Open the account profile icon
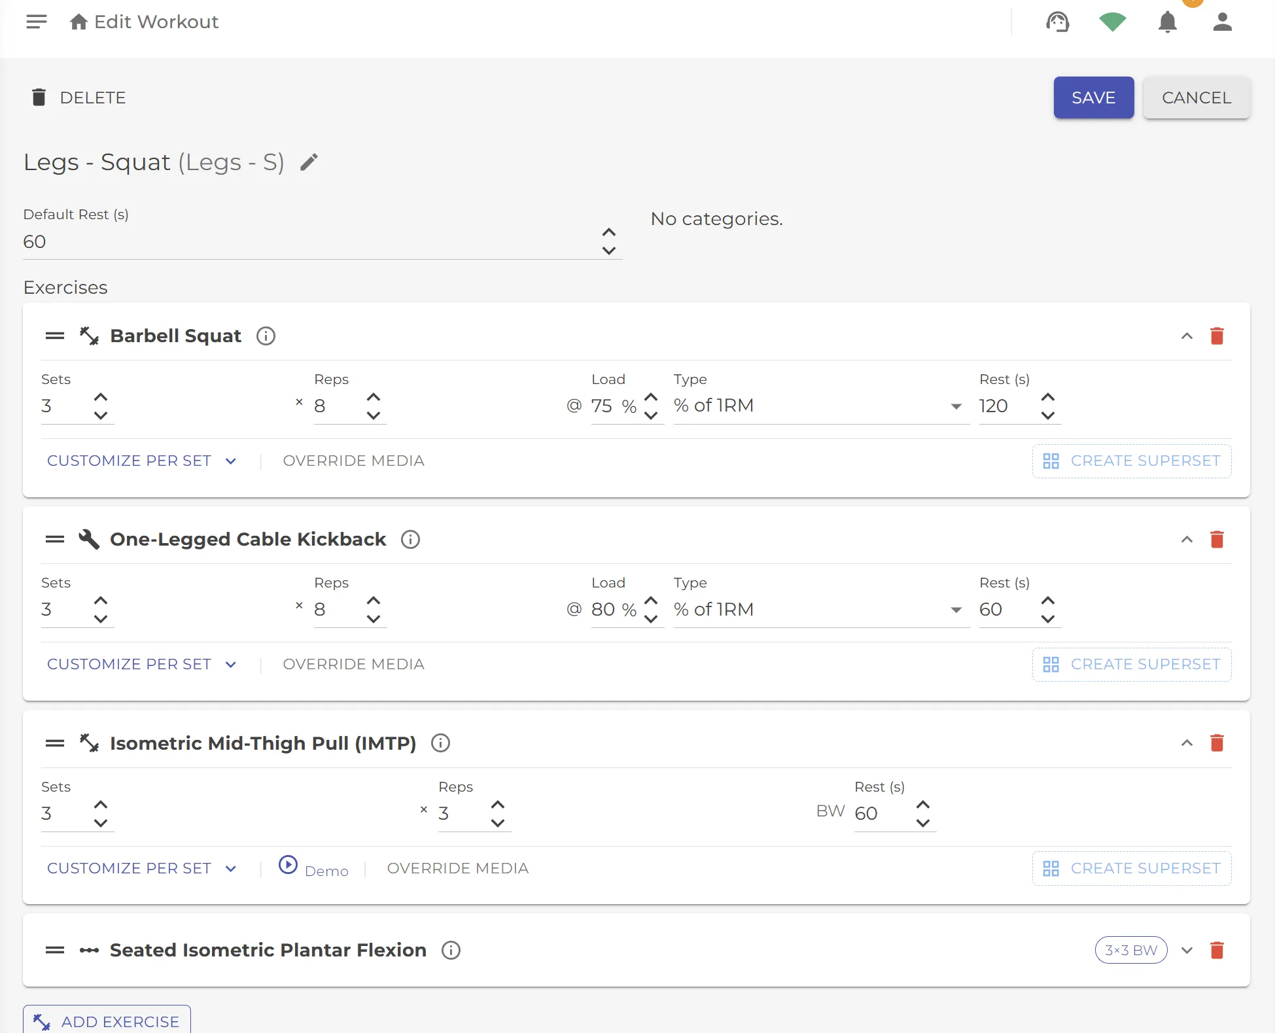The image size is (1275, 1033). pos(1223,22)
